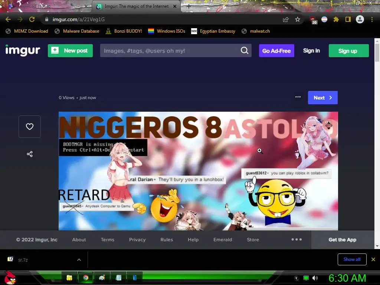
Task: Close the Imgur tab
Action: (175, 7)
